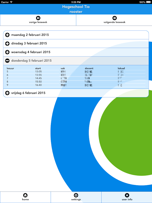The width and height of the screenshot is (152, 203).
Task: Open the 'woensdag 4 februari 2015' row
Action: [76, 52]
